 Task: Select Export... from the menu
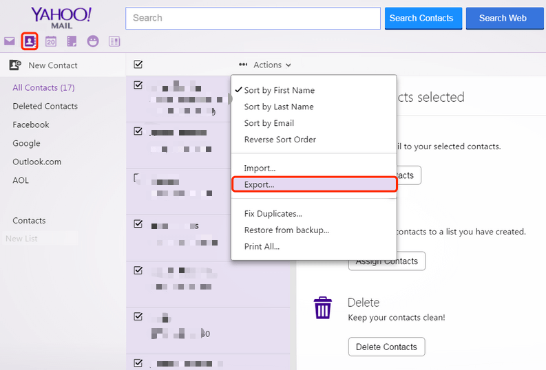[x=314, y=184]
